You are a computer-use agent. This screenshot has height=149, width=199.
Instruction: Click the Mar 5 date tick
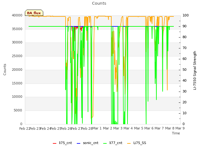pos(139,129)
